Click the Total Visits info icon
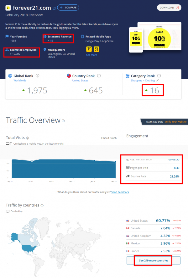 click(28, 138)
